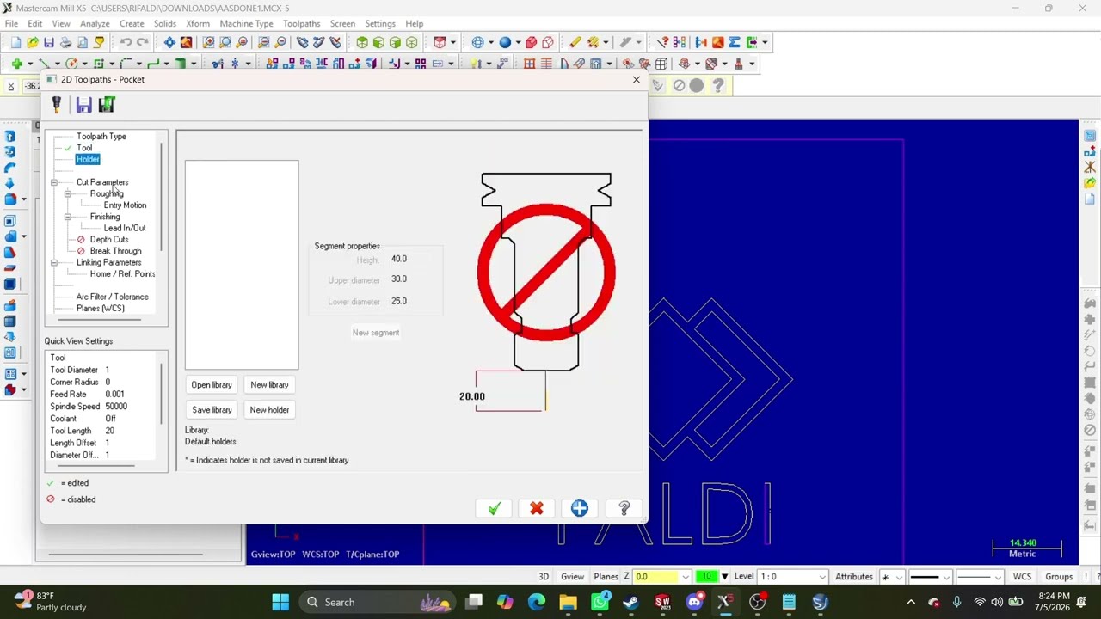Click the first New library button
This screenshot has height=619, width=1101.
[x=269, y=385]
